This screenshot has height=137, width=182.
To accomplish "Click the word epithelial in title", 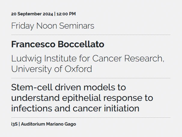I will 81,98.
